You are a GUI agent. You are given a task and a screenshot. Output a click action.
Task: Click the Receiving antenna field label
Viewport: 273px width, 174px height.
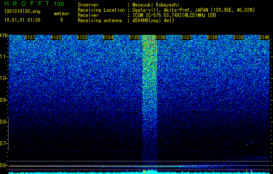click(100, 20)
